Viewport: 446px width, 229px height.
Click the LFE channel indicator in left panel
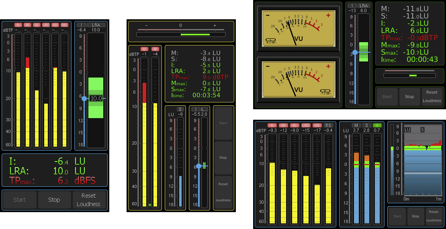pyautogui.click(x=46, y=25)
